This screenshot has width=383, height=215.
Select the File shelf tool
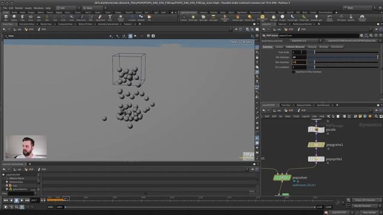[149, 17]
